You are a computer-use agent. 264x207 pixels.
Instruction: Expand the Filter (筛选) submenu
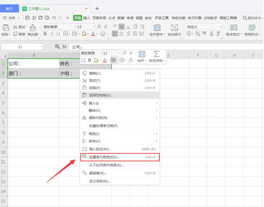[157, 134]
